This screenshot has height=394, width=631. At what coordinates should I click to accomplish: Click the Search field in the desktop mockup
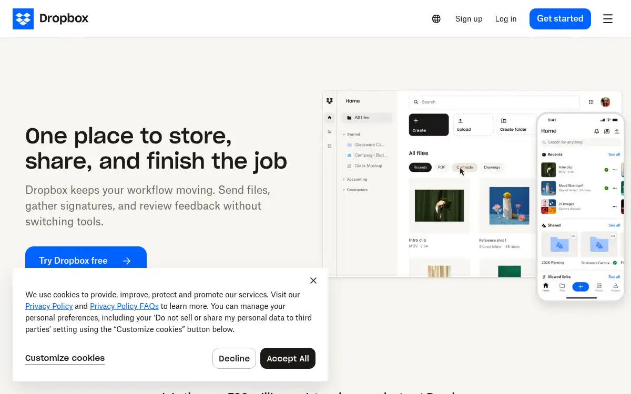(494, 102)
